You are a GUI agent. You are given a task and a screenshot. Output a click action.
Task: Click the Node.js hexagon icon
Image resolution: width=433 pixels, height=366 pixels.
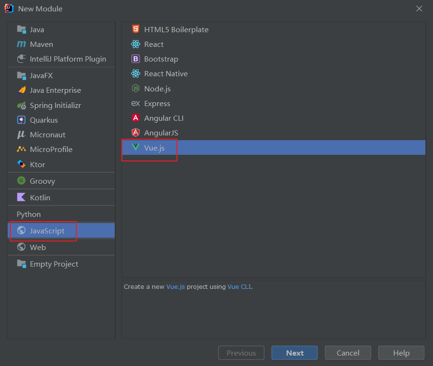[x=136, y=88]
